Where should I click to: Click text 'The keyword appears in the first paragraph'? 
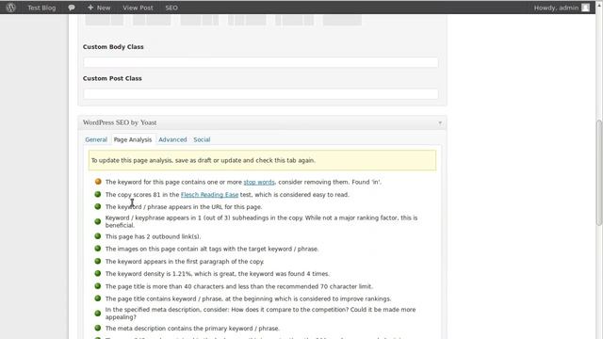tap(185, 262)
